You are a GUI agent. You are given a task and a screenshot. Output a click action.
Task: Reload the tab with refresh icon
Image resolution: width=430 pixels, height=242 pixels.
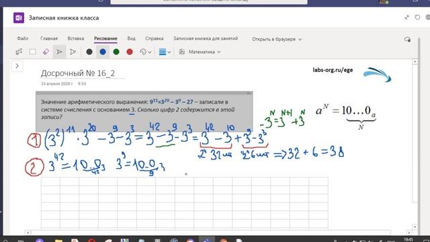pos(417,17)
